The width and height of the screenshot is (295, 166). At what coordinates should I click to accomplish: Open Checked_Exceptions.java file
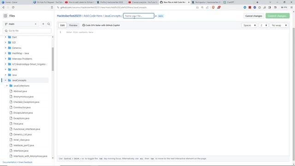click(26, 102)
